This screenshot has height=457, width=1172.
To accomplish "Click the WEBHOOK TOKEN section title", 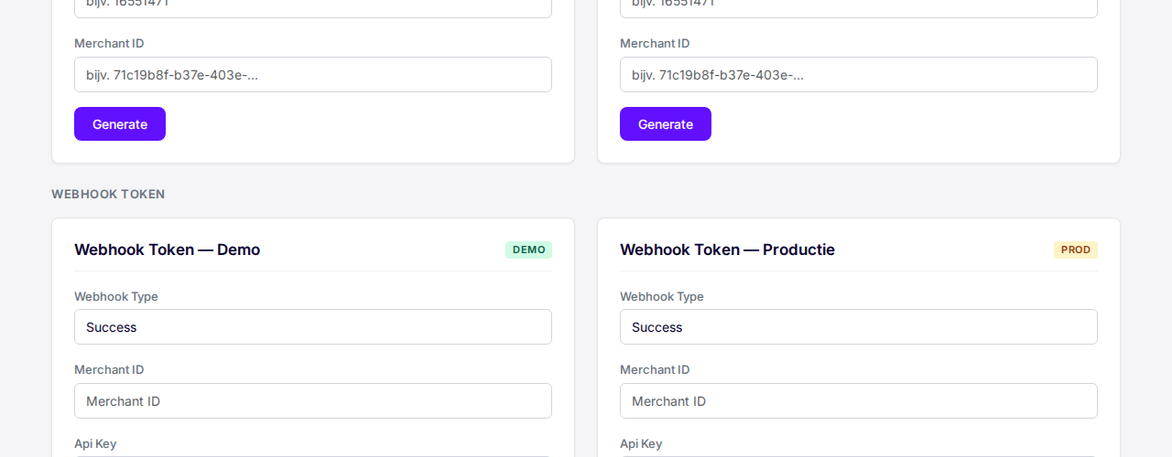I will coord(108,194).
